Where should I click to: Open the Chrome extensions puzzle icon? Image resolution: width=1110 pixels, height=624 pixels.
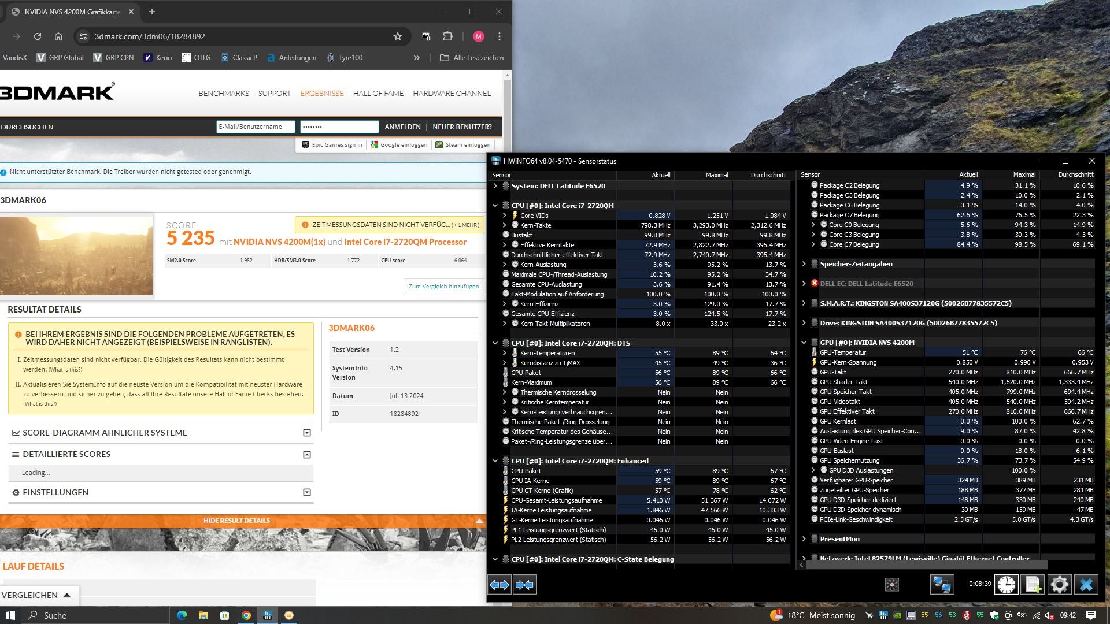[x=447, y=36]
